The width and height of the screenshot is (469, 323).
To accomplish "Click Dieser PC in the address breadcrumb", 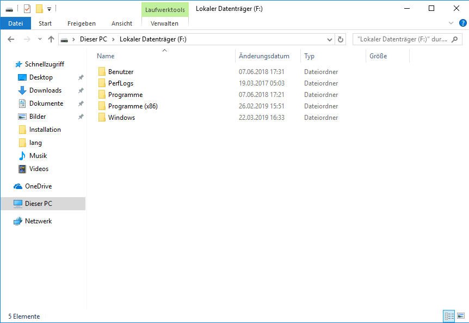I will tap(94, 39).
